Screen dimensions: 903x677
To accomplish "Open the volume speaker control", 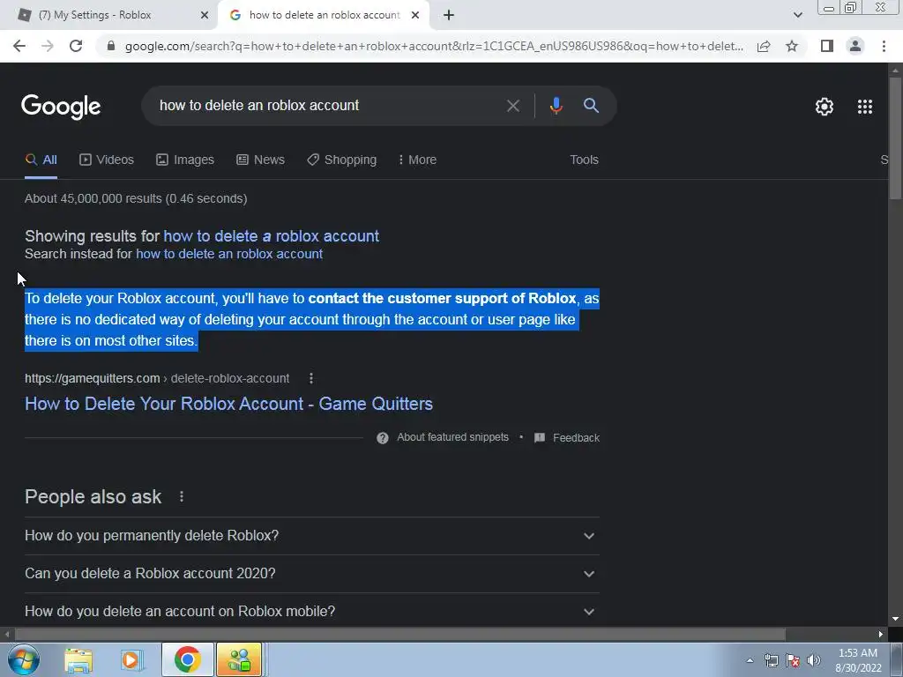I will tap(814, 660).
